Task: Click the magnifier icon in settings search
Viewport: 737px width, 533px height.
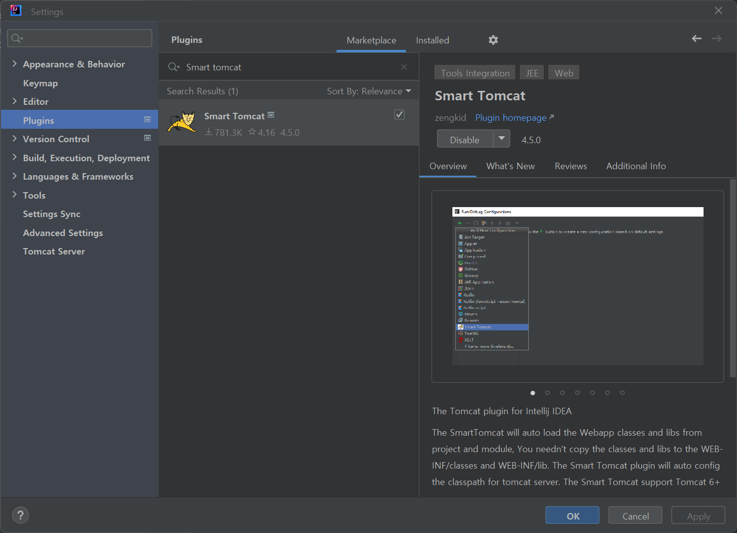Action: coord(16,38)
